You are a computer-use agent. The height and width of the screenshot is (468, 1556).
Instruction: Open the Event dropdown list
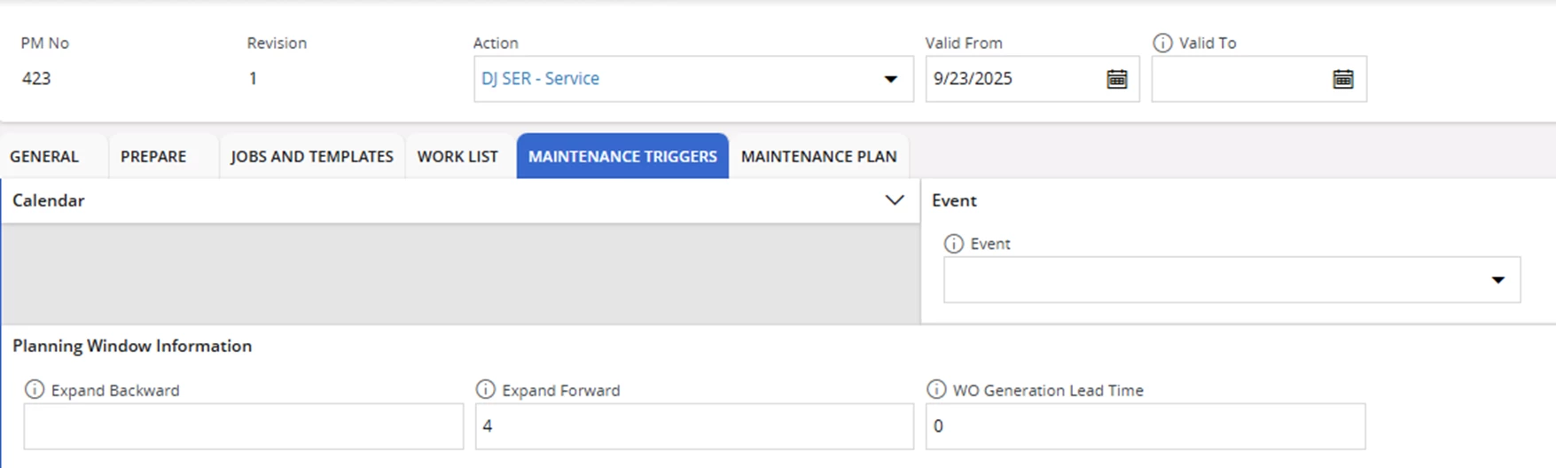click(x=1498, y=280)
